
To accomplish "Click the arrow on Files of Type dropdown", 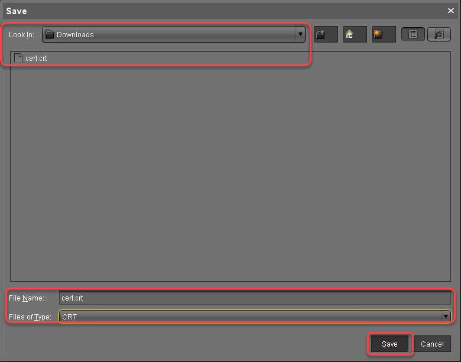I will [x=446, y=317].
